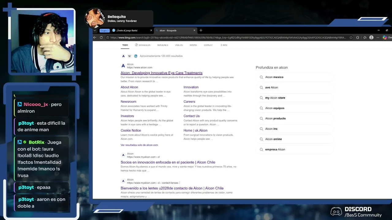The width and height of the screenshot is (392, 220).
Task: Expand the contact-lenses URL options dots
Action: coord(179,183)
